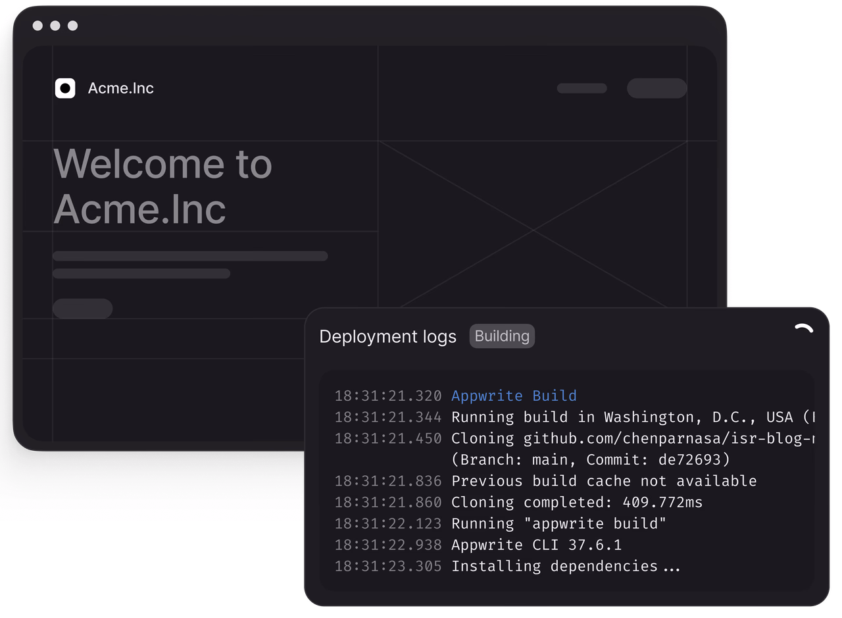Click the first window control dot
The image size is (842, 618).
click(x=37, y=26)
